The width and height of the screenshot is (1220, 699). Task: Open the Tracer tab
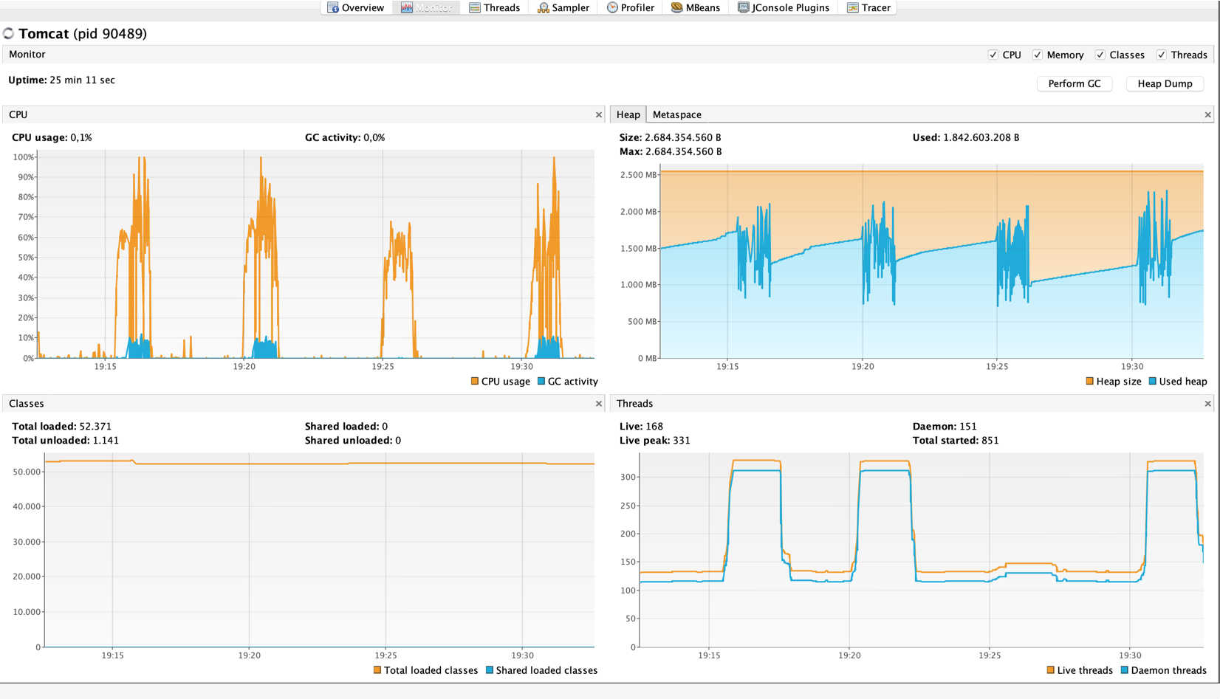(x=868, y=7)
